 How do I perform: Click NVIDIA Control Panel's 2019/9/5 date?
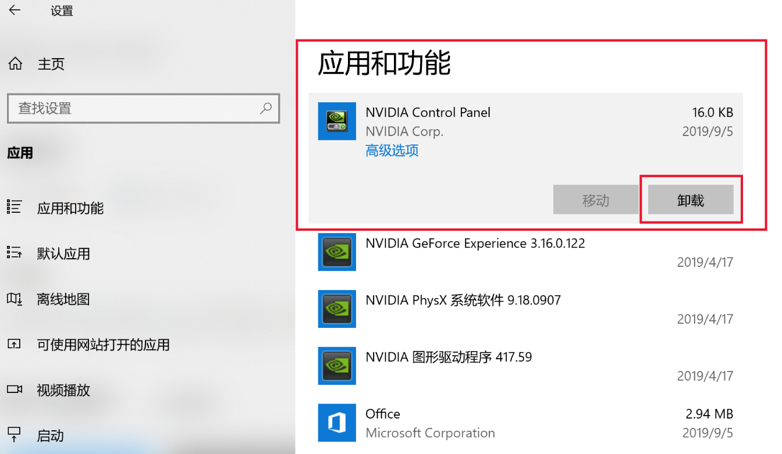[x=708, y=131]
